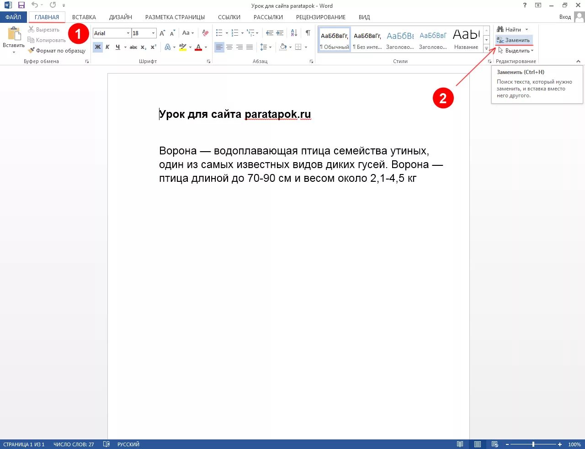Toggle subscript formatting
The width and height of the screenshot is (585, 449).
144,47
